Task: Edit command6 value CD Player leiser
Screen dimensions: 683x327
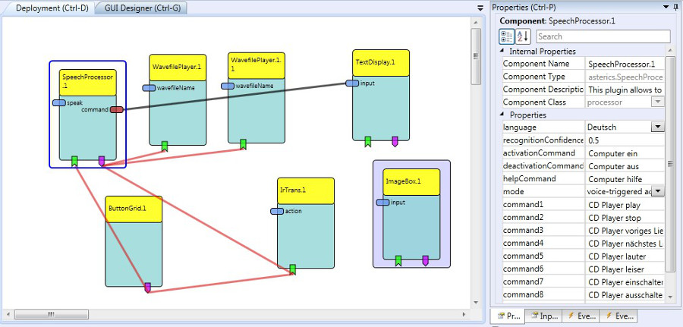Action: pyautogui.click(x=625, y=269)
